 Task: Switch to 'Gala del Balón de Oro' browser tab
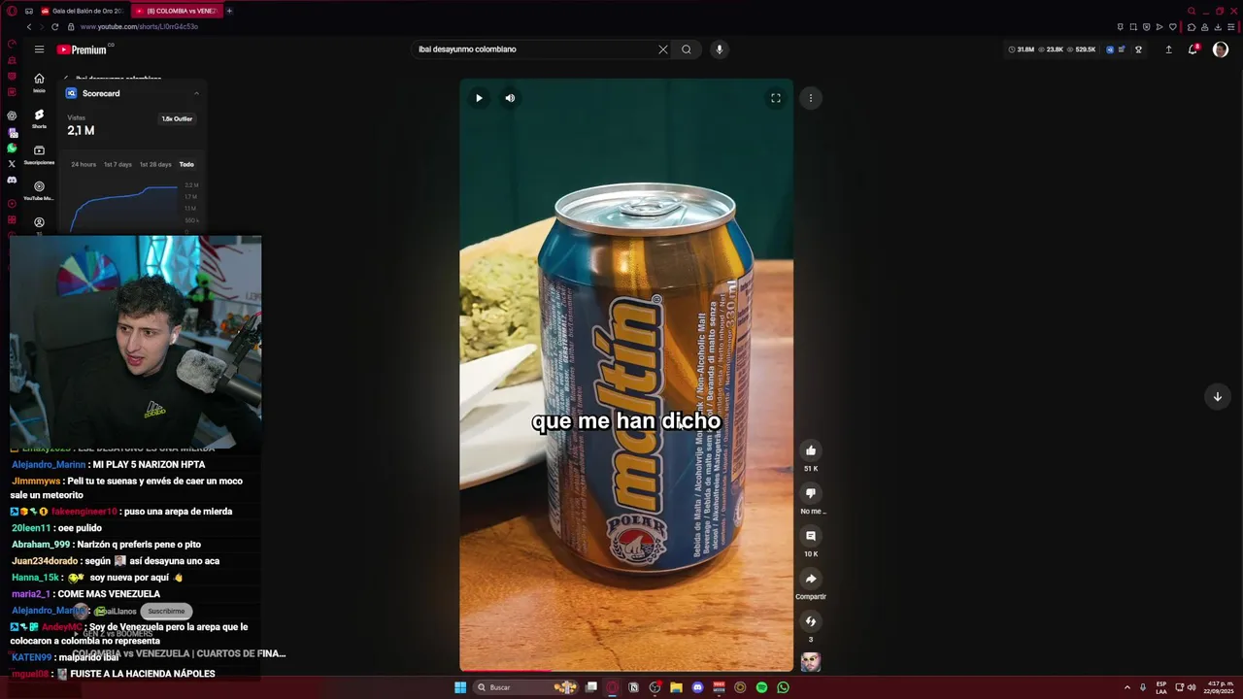click(x=82, y=11)
